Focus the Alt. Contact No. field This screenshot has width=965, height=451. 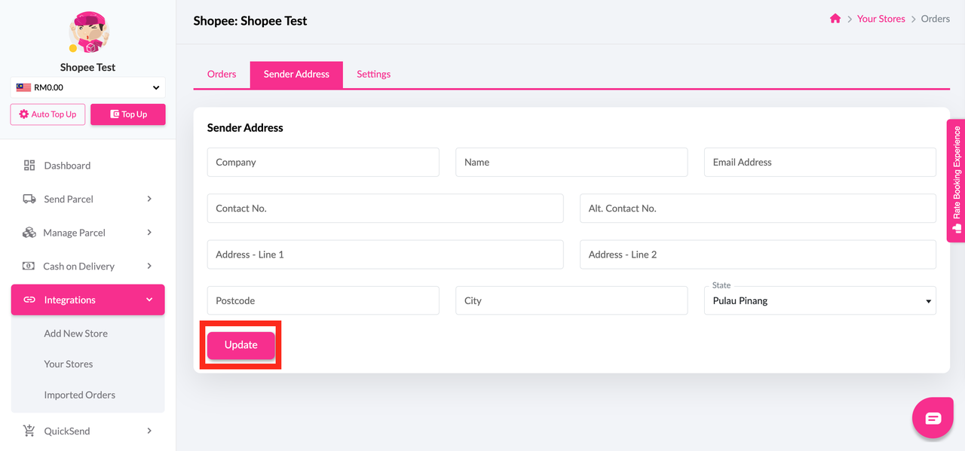(x=758, y=209)
